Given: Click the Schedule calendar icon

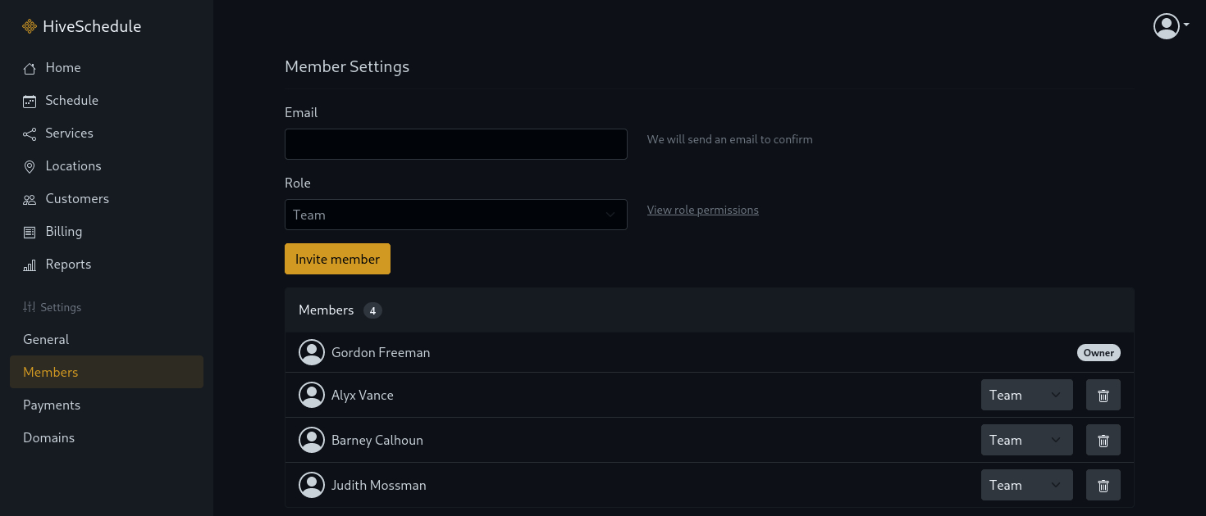Looking at the screenshot, I should [30, 101].
